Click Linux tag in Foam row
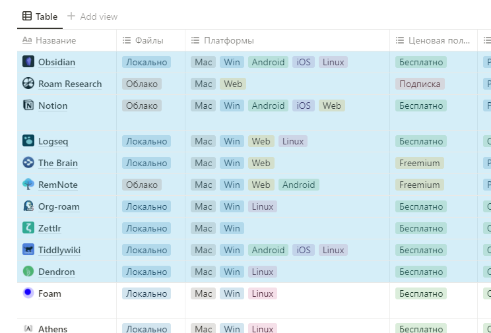Viewport: 491px width, 333px height. point(263,293)
